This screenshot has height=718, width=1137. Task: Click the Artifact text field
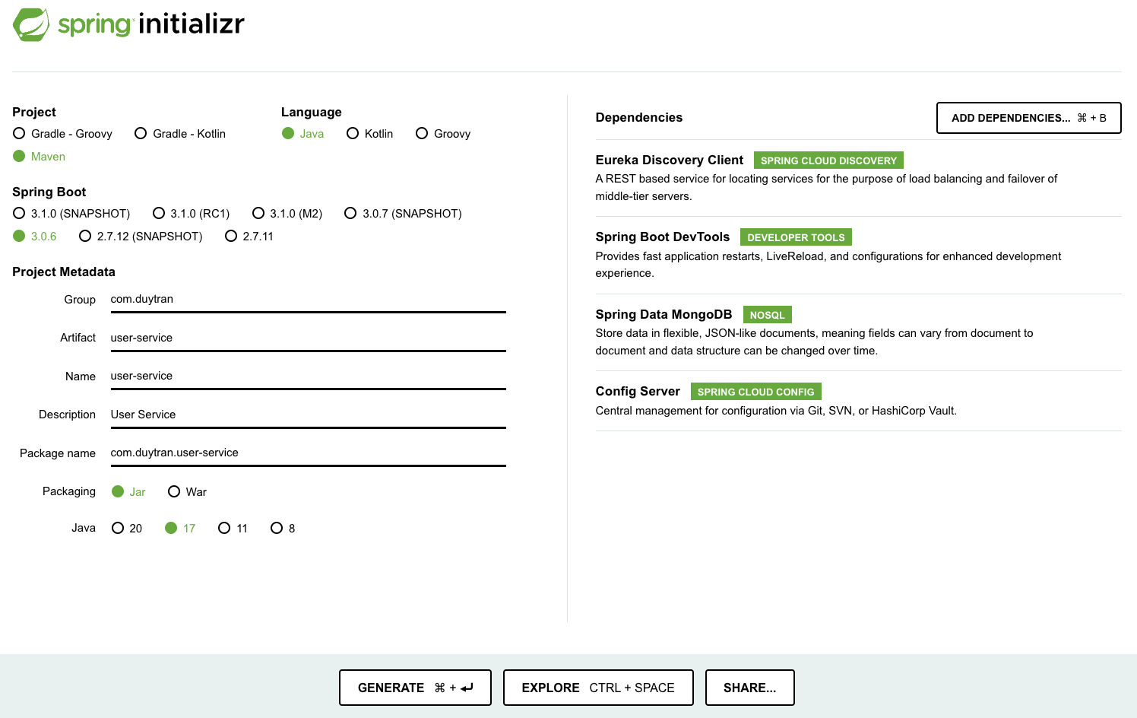[x=308, y=338]
